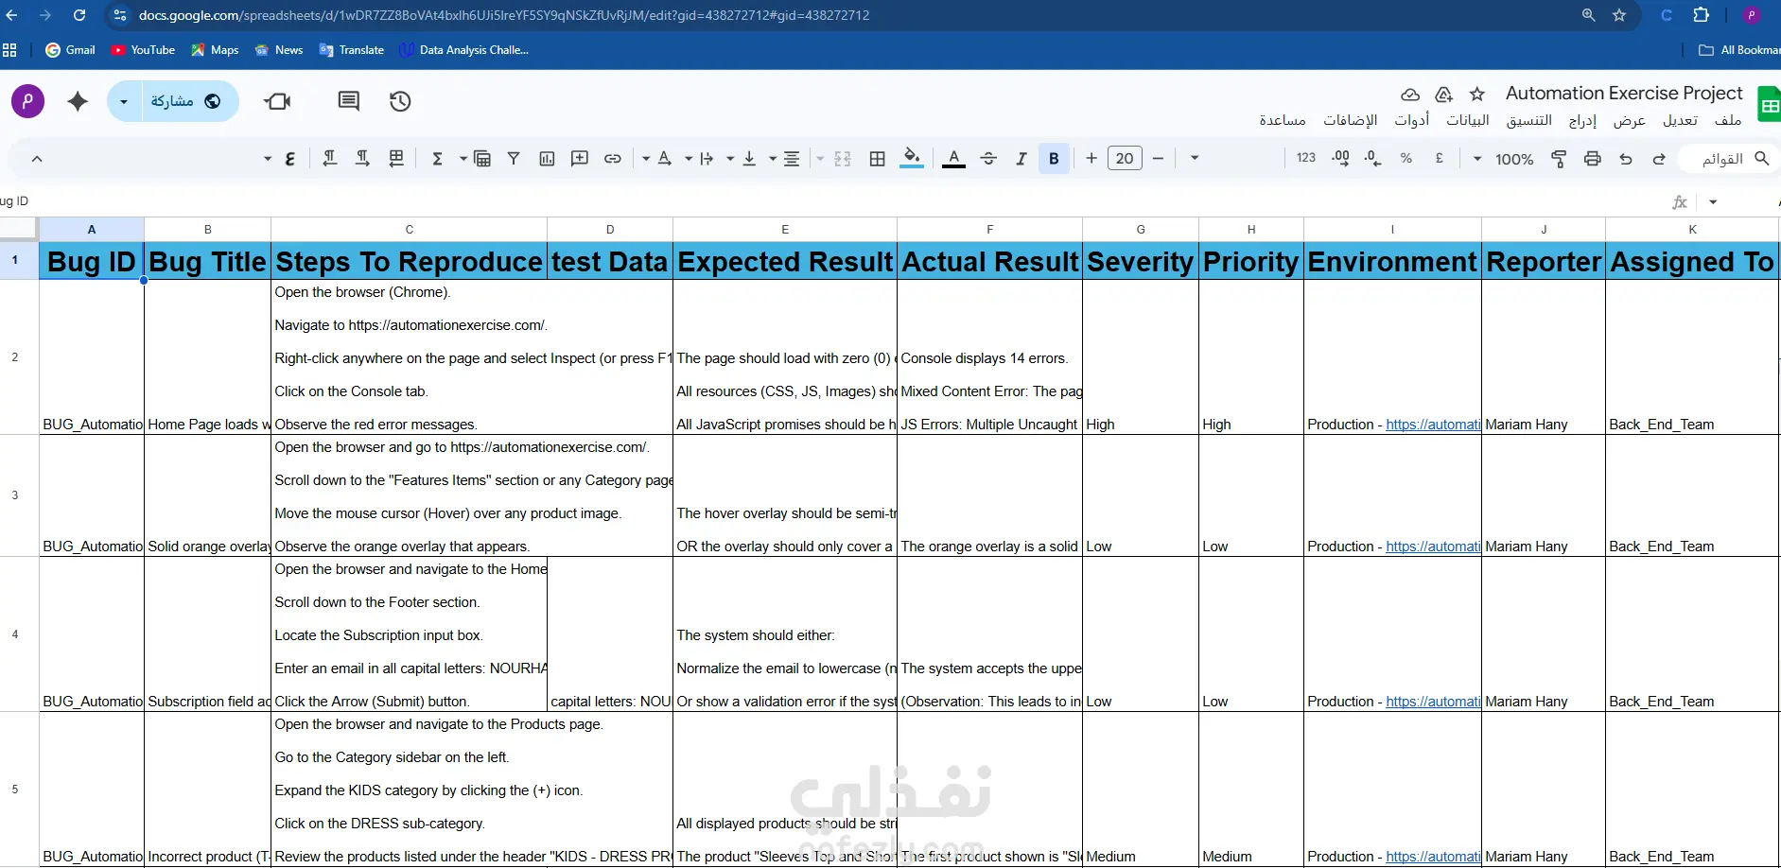Viewport: 1781px width, 868px height.
Task: Click the القوائم menu search box
Action: [1730, 159]
